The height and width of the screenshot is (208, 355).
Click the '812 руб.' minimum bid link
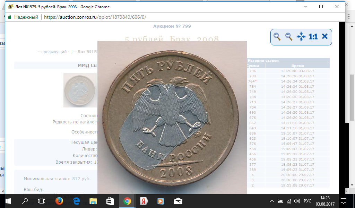[81, 179]
